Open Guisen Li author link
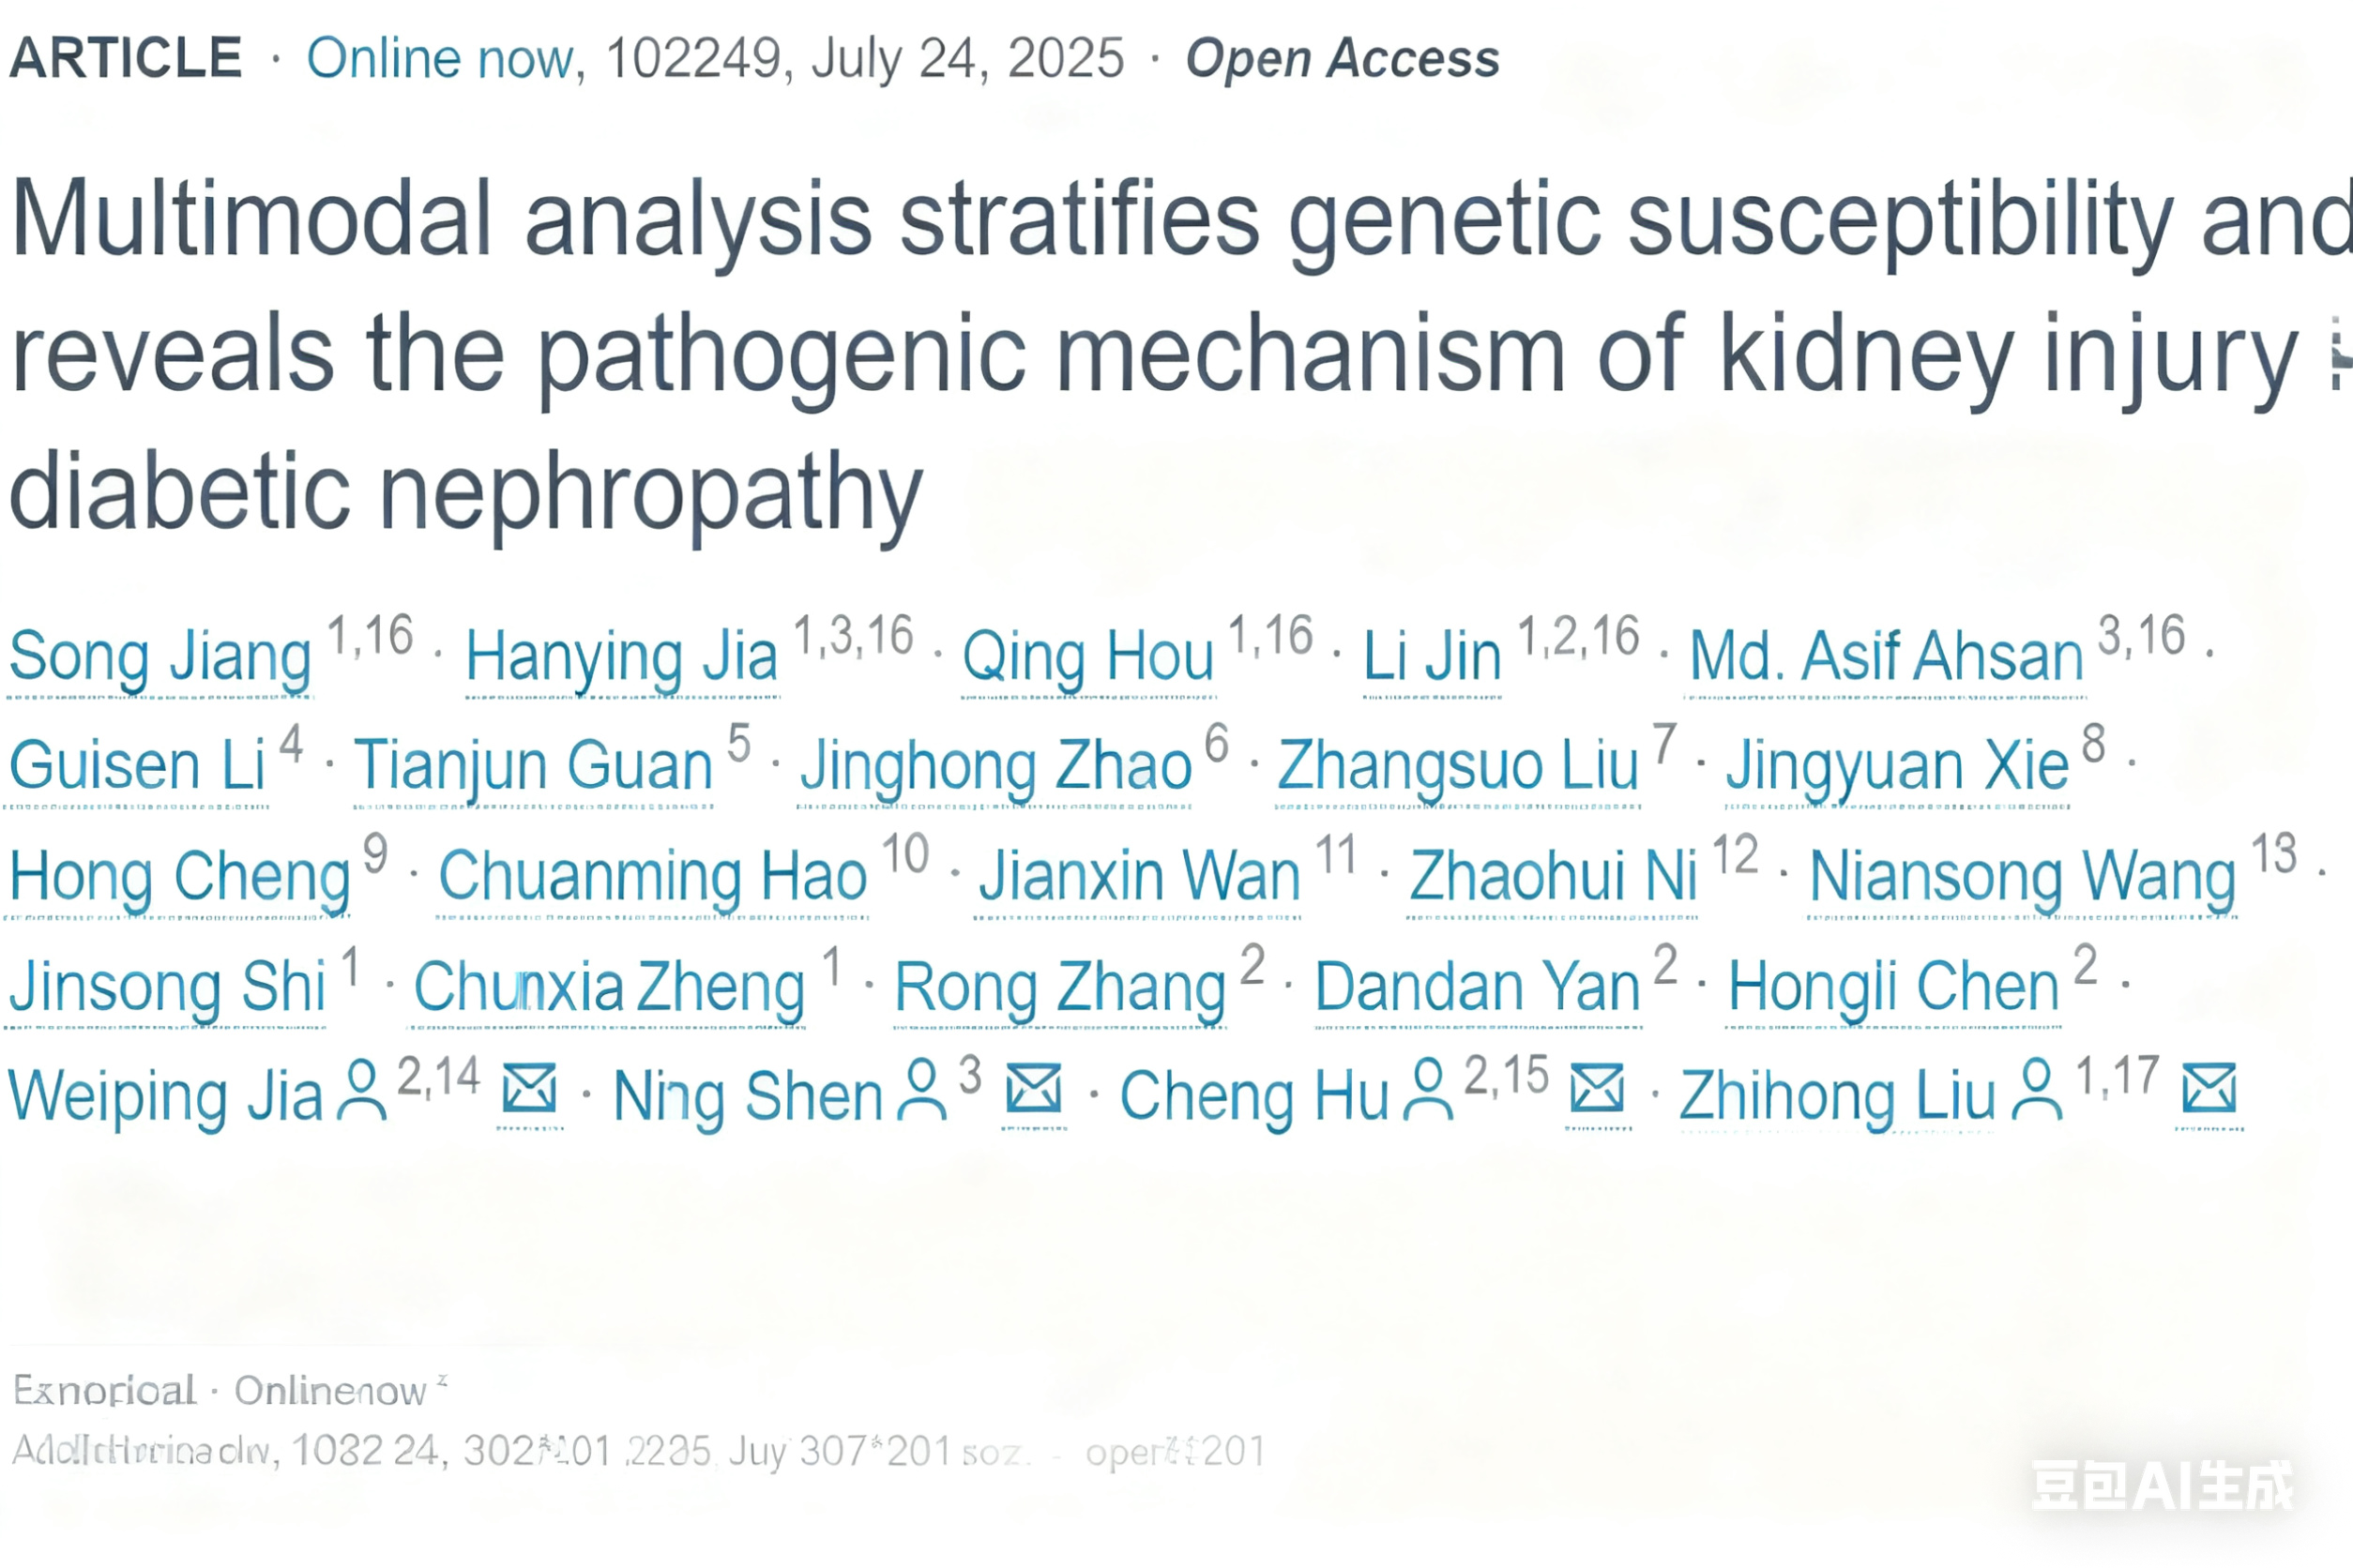Image resolution: width=2353 pixels, height=1568 pixels. point(137,766)
